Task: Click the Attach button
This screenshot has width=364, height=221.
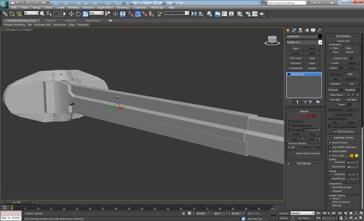Action: pyautogui.click(x=333, y=68)
